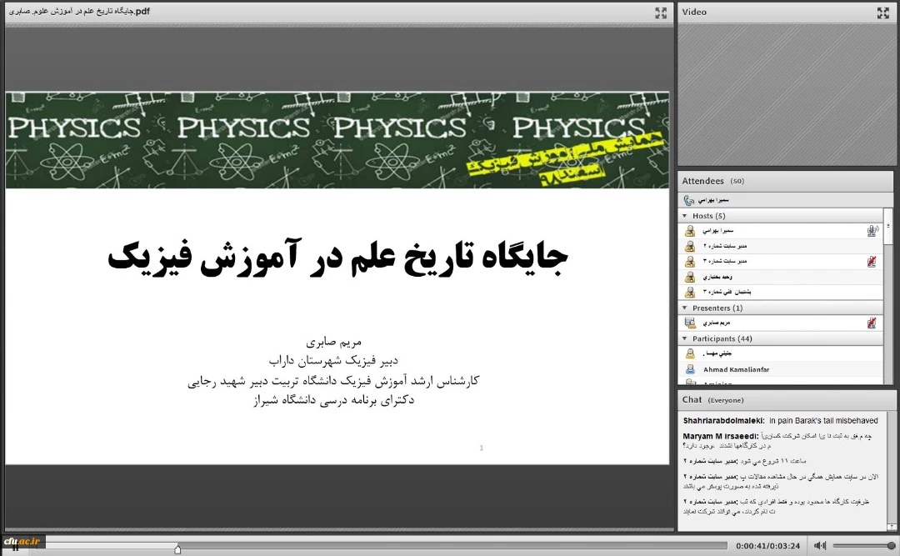Toggle the volume speaker icon in playback bar
The width and height of the screenshot is (900, 556).
pyautogui.click(x=820, y=545)
